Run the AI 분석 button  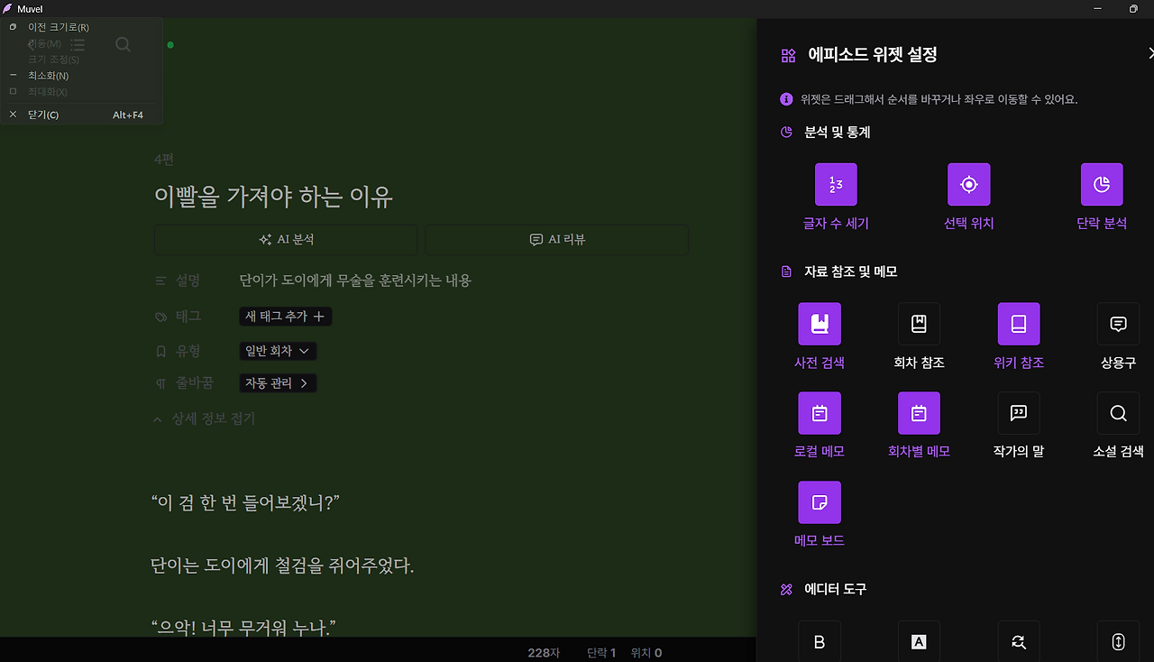pyautogui.click(x=286, y=239)
